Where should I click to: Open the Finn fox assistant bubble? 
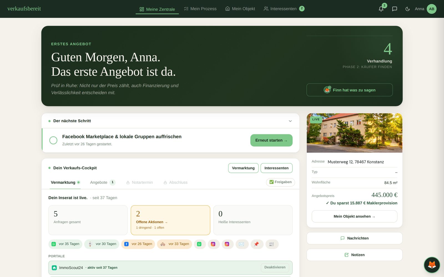pos(432,265)
